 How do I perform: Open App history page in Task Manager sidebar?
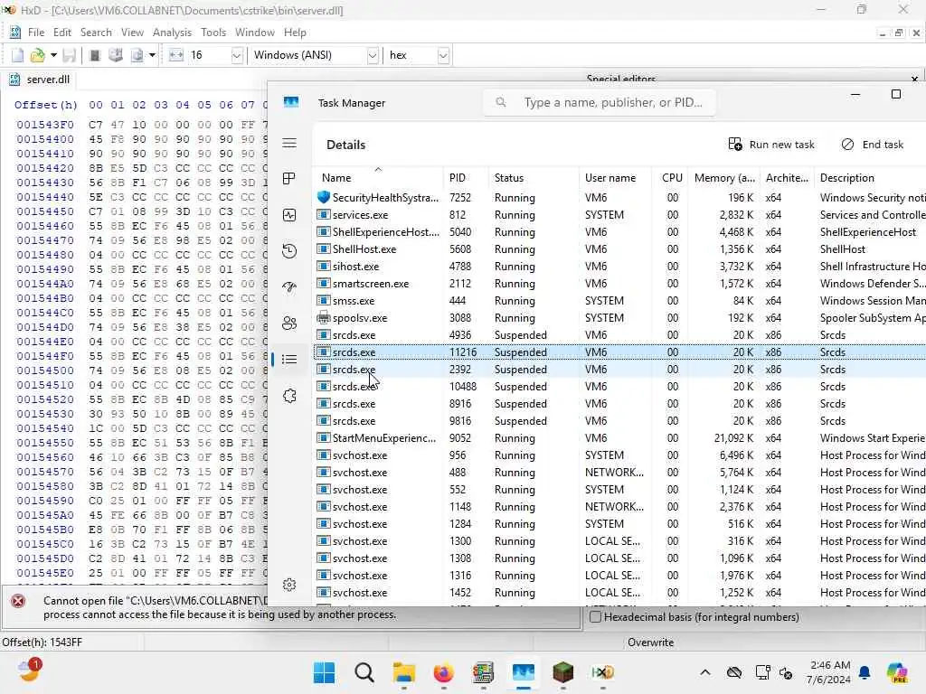point(289,251)
